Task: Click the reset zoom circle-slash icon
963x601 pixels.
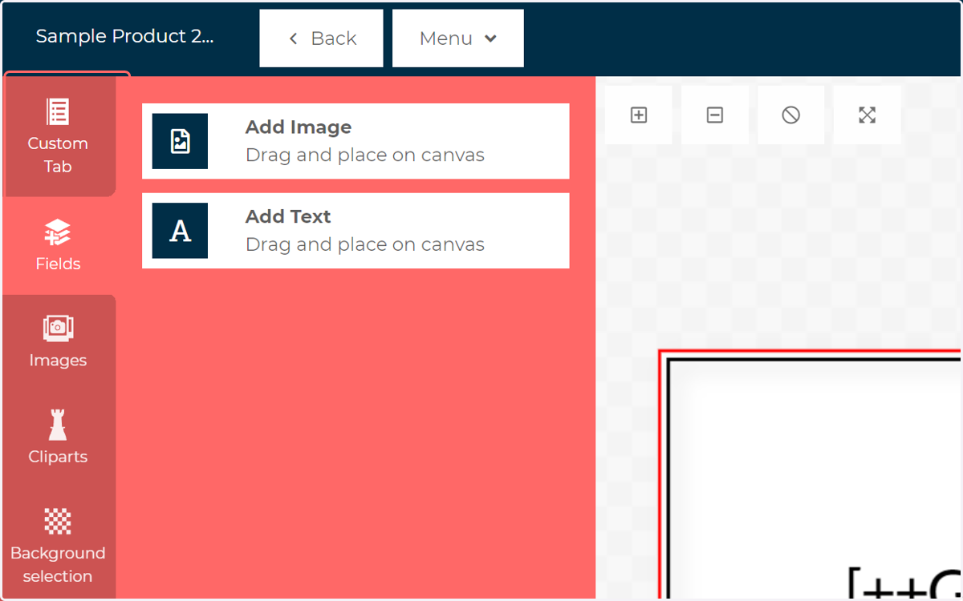Action: 790,115
